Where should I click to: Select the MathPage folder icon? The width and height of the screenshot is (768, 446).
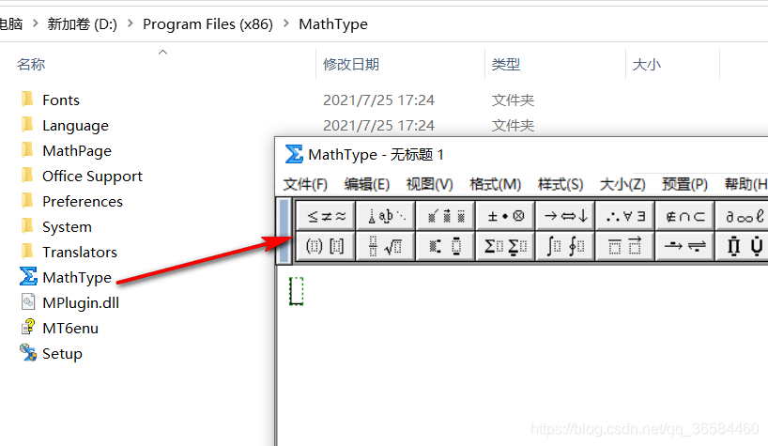28,150
